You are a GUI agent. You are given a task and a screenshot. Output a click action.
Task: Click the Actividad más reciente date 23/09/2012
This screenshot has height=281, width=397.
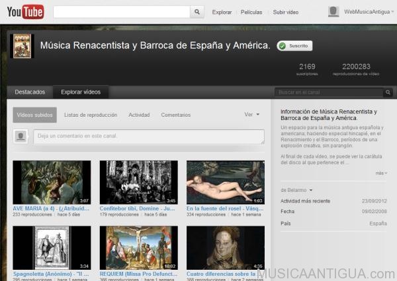click(375, 201)
